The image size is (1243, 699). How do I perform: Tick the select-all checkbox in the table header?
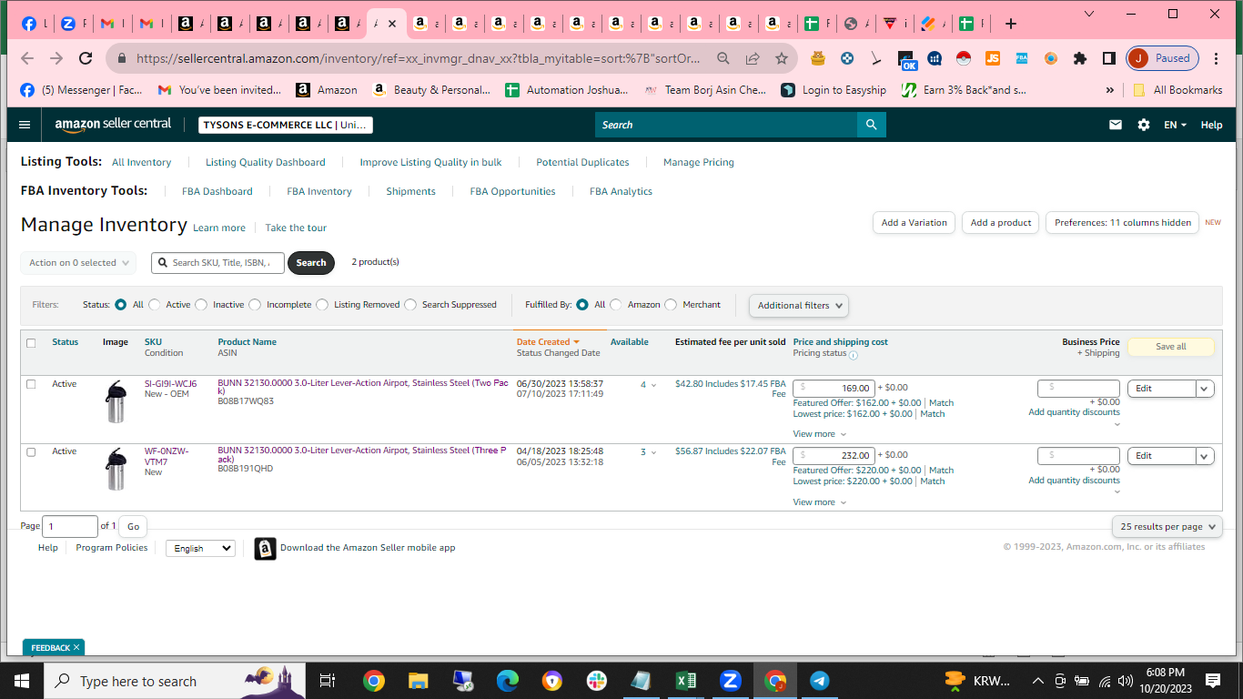coord(31,343)
